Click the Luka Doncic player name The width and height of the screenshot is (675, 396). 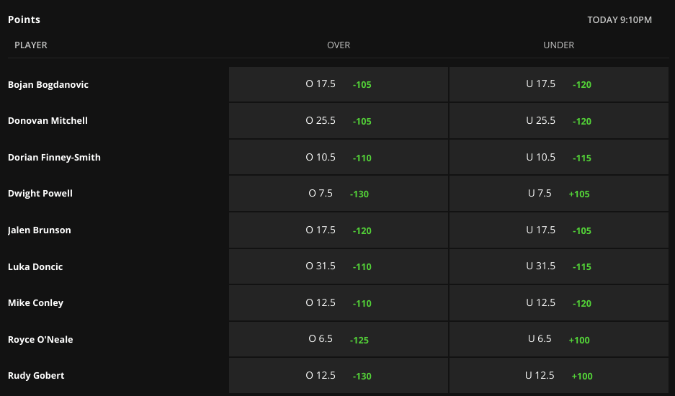click(35, 267)
